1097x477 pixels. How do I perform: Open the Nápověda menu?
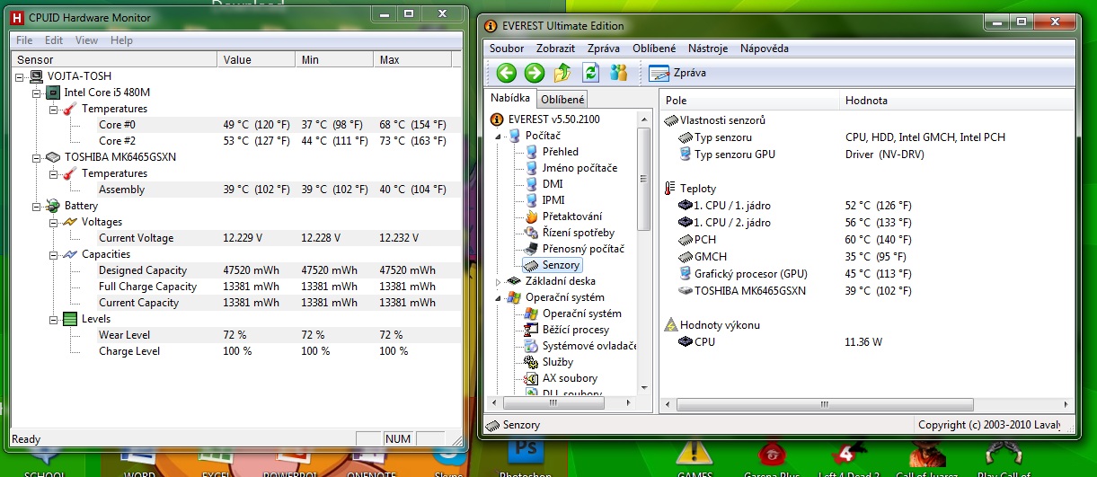pos(765,49)
